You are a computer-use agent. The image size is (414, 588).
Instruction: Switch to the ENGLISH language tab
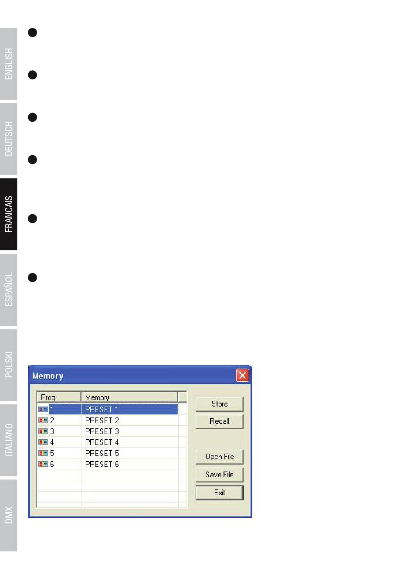click(9, 64)
